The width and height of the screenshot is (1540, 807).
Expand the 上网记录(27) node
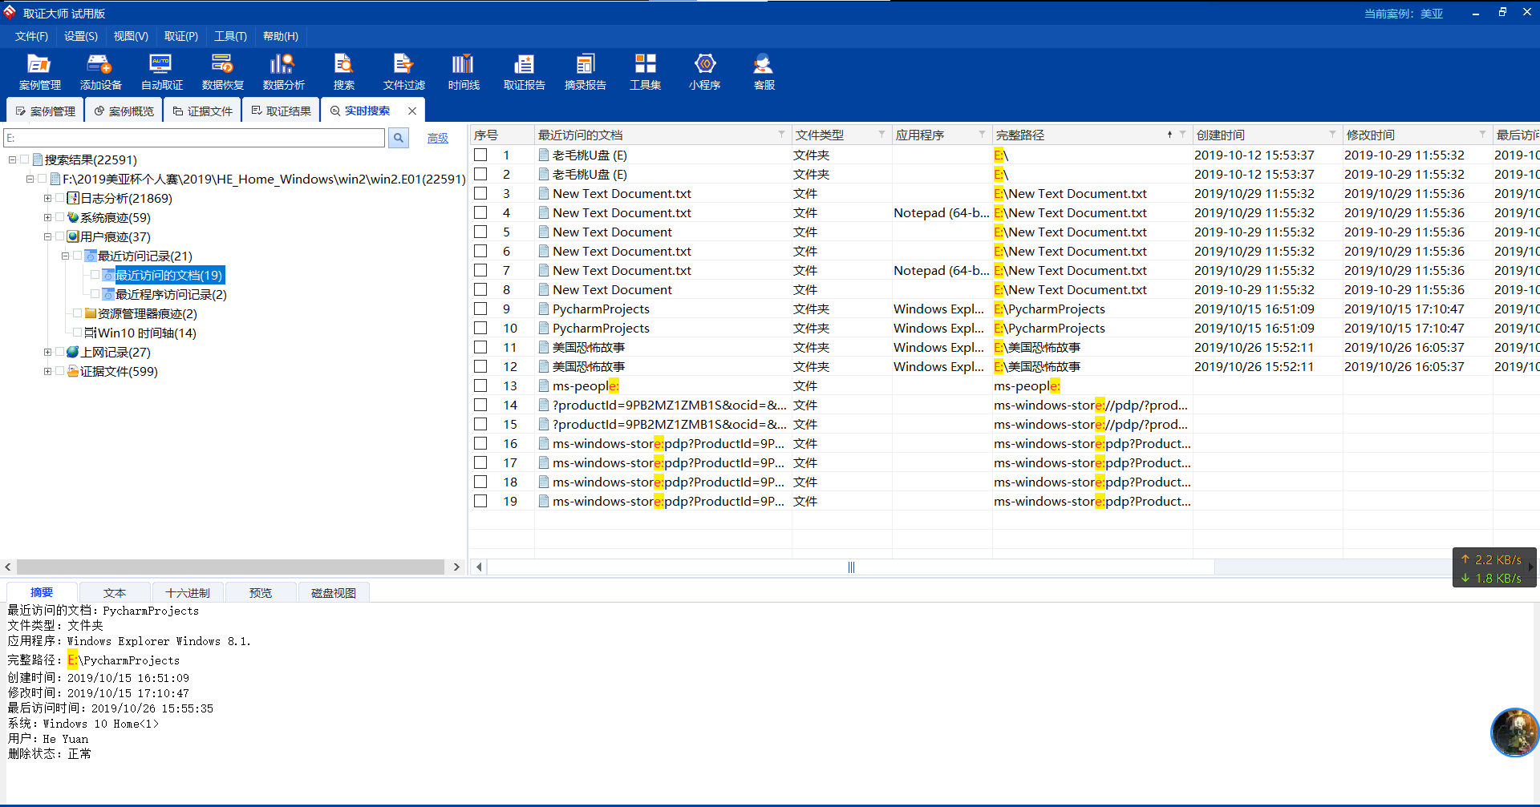pos(47,352)
